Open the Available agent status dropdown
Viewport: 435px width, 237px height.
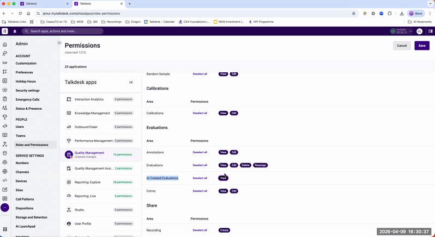click(401, 31)
